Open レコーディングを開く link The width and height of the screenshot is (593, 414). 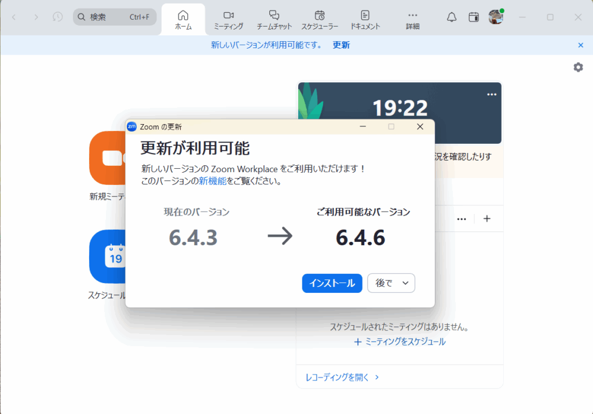coord(342,377)
